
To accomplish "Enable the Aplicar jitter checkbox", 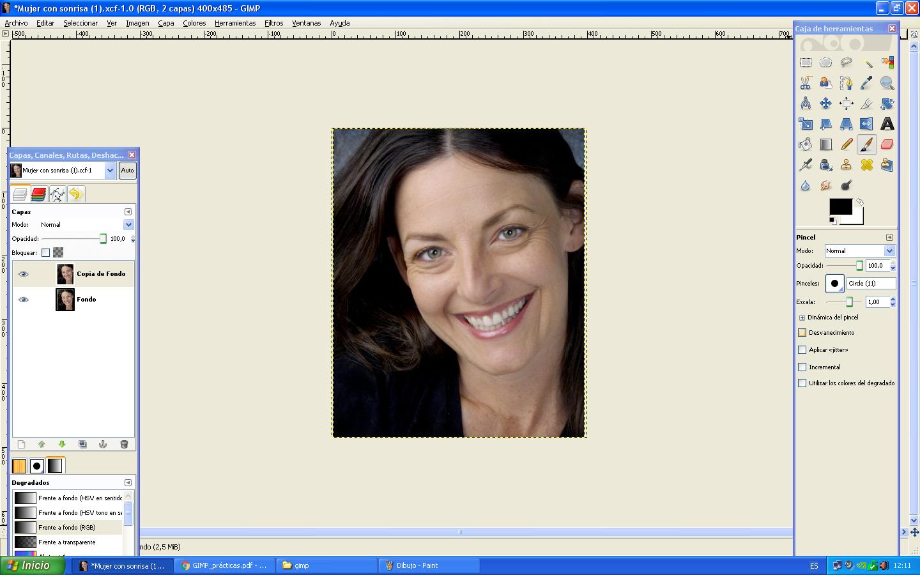I will [802, 350].
